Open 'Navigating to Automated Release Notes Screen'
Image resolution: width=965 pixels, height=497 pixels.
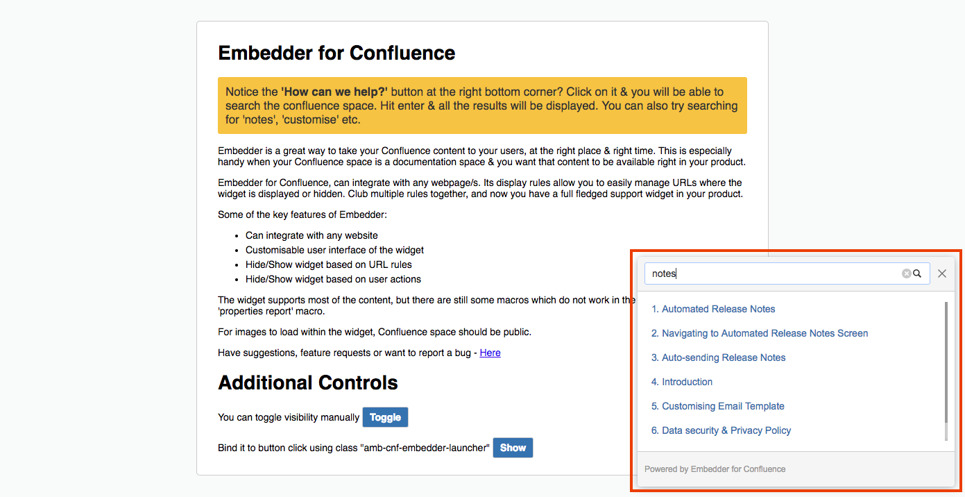[x=760, y=333]
